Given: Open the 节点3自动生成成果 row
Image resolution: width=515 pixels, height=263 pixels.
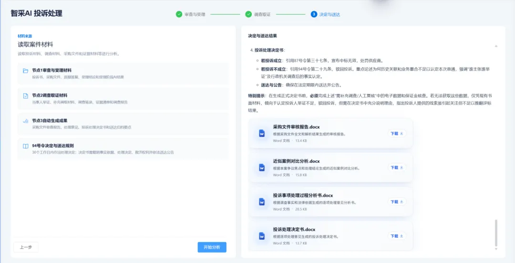Looking at the screenshot, I should (x=123, y=124).
